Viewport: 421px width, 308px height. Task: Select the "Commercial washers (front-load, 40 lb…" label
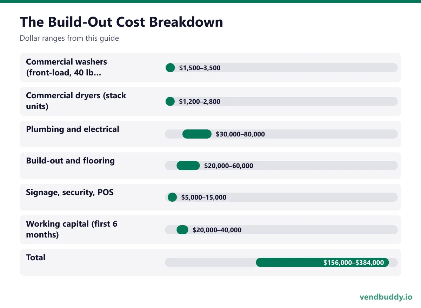67,67
